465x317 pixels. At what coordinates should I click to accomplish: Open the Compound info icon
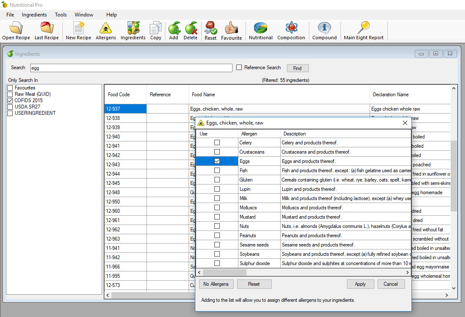pos(324,31)
